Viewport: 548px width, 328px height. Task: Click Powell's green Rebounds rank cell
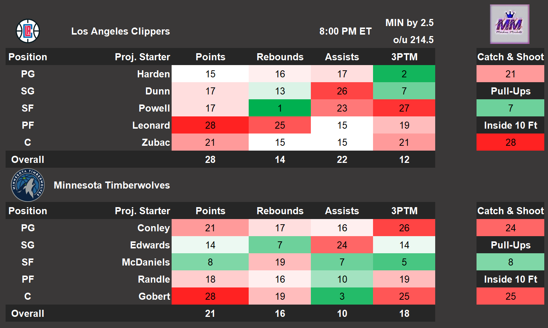pos(280,108)
